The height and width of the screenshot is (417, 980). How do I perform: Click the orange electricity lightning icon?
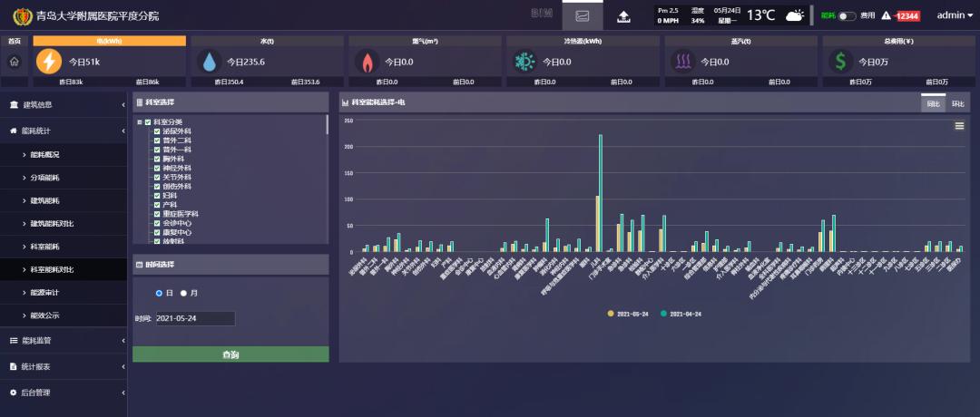point(48,62)
